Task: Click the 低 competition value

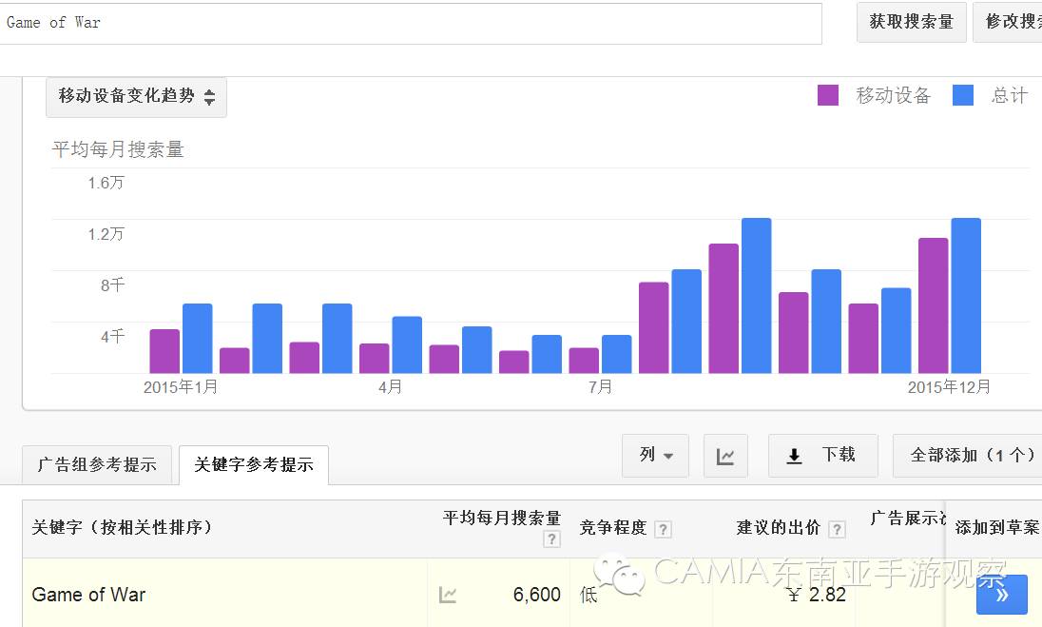Action: (x=589, y=595)
